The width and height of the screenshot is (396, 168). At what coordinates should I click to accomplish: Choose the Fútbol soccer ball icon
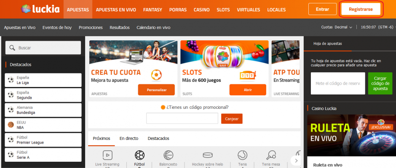click(x=139, y=155)
